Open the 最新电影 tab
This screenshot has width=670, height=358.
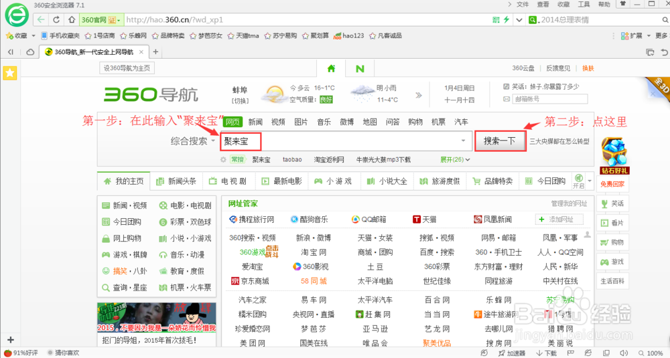[x=281, y=181]
